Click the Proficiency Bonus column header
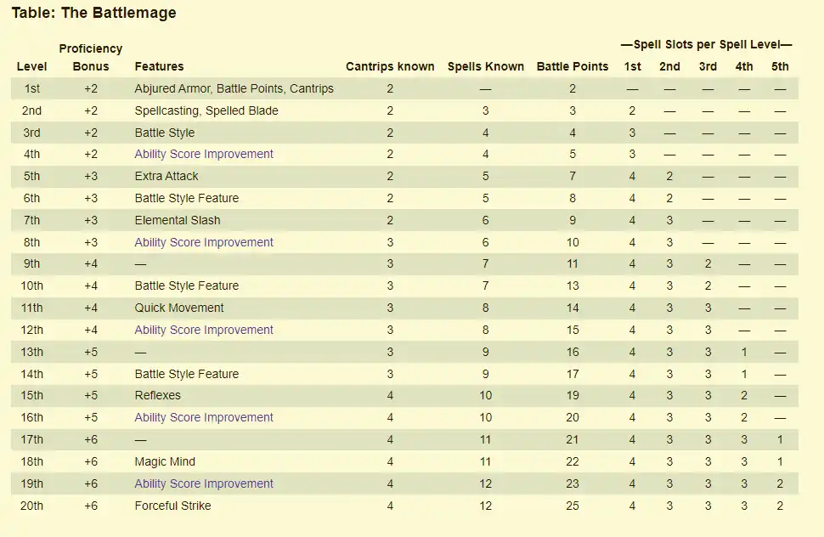 tap(91, 57)
